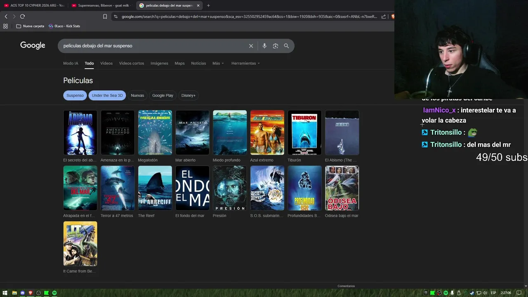Image resolution: width=528 pixels, height=297 pixels.
Task: Open the Tiburón movie poster
Action: (304, 132)
